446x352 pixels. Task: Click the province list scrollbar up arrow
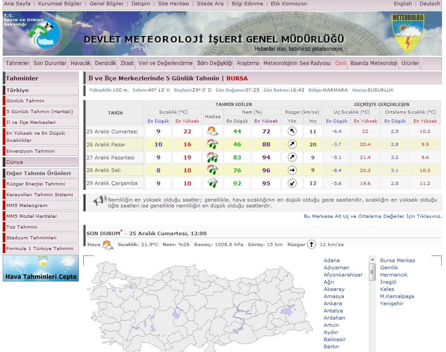(x=372, y=260)
